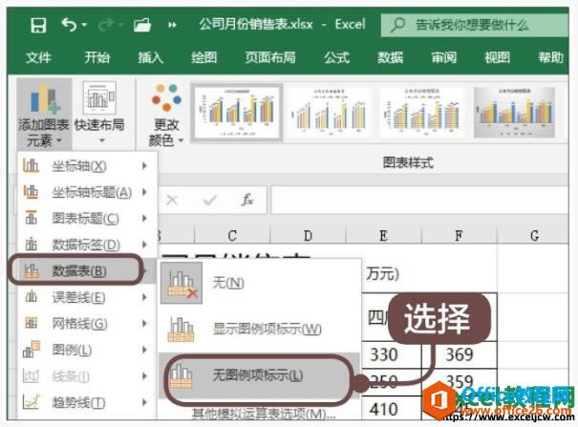Choose 无(N) data table option
The width and height of the screenshot is (578, 427).
(259, 283)
